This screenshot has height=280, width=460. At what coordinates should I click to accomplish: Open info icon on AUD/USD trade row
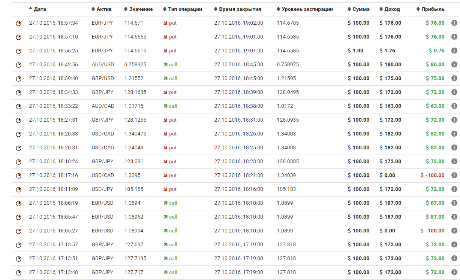(454, 65)
